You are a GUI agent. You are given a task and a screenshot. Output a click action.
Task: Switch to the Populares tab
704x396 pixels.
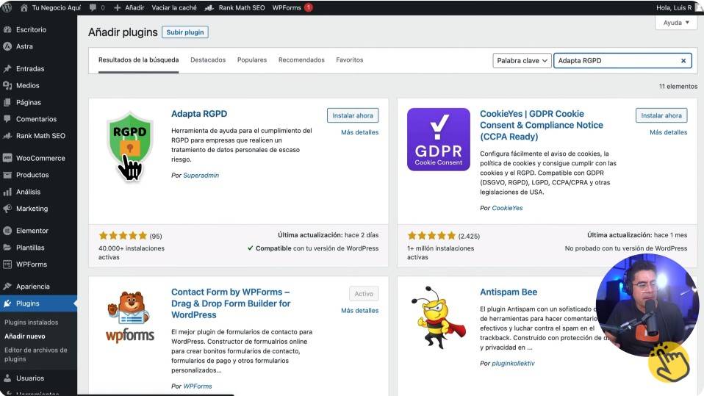[252, 60]
